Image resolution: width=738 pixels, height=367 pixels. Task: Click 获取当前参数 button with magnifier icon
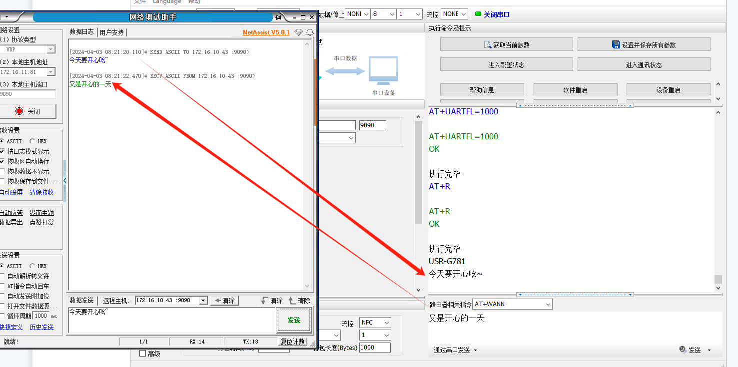(506, 45)
